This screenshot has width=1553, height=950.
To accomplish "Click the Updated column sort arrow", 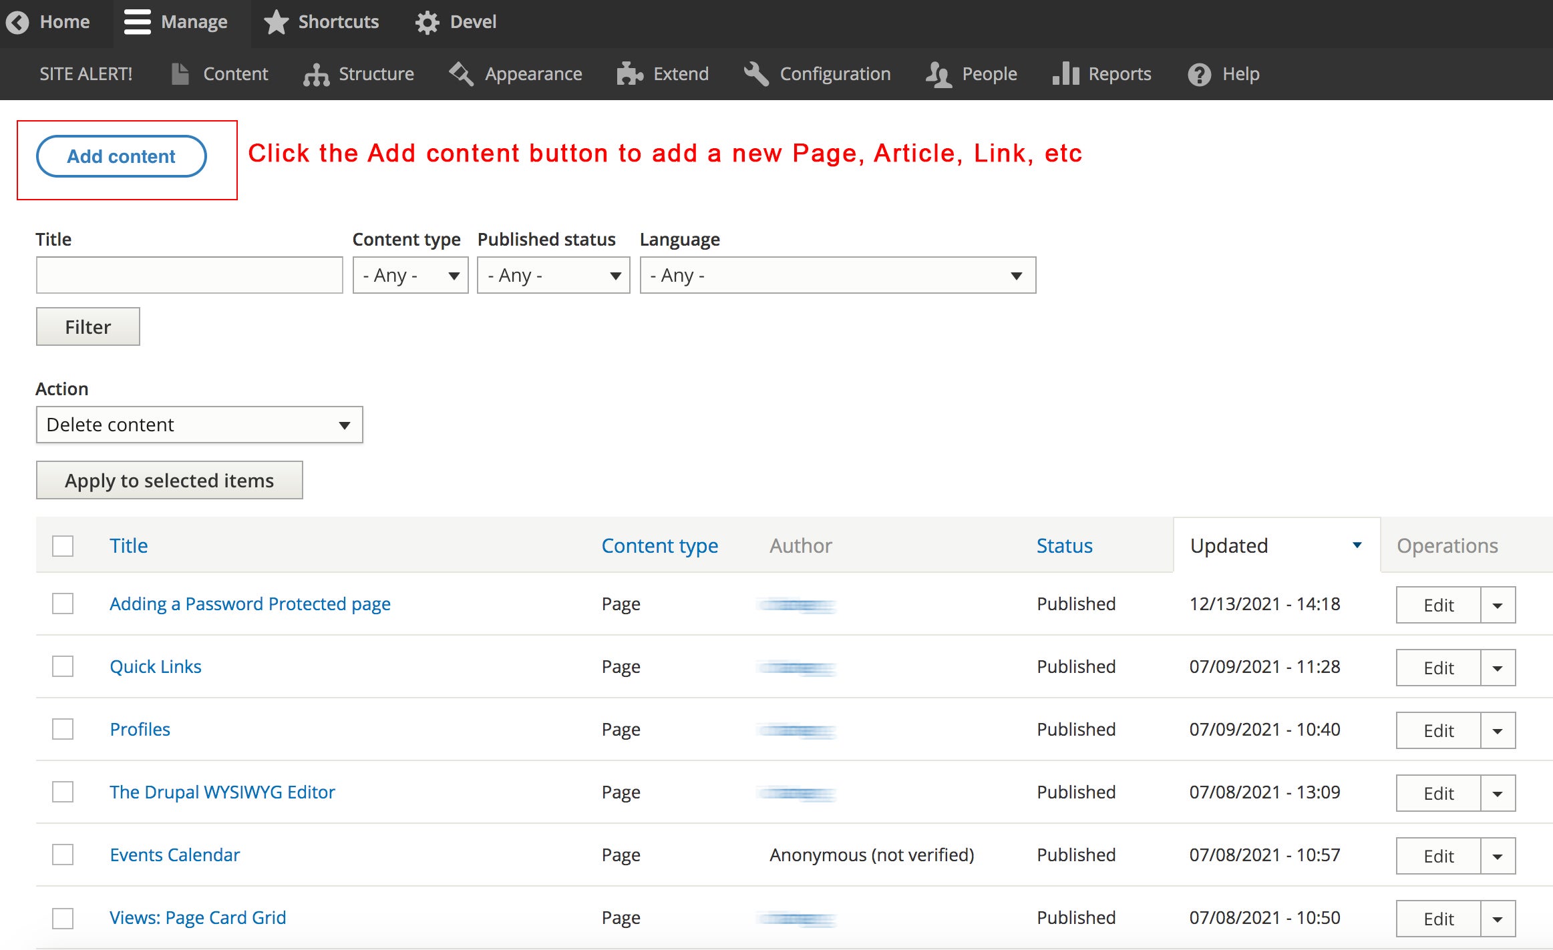I will pos(1357,545).
